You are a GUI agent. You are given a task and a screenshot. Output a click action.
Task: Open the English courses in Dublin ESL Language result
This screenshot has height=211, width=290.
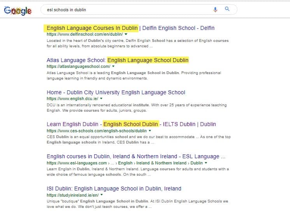(x=136, y=156)
